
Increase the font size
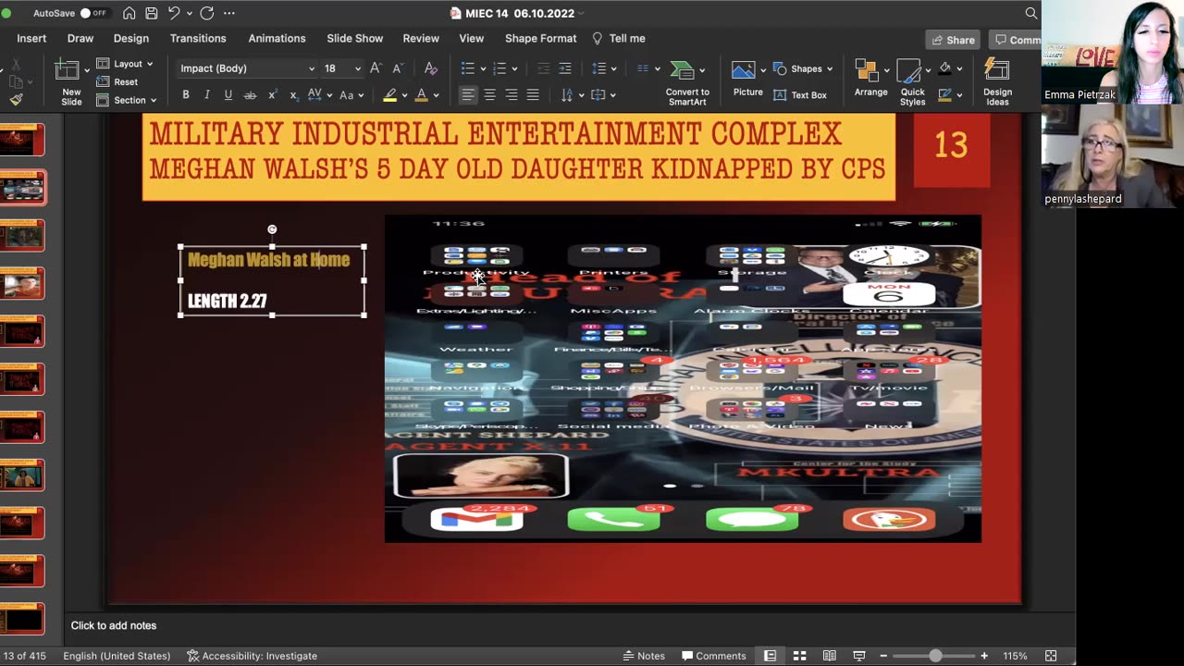coord(376,68)
